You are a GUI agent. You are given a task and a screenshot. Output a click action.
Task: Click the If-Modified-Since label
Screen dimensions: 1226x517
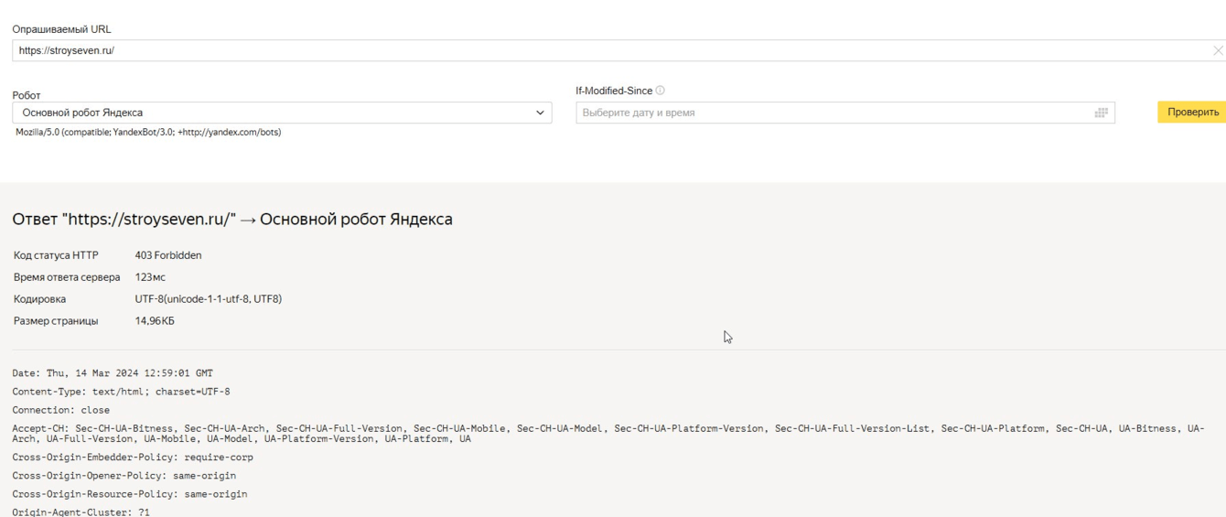coord(614,91)
